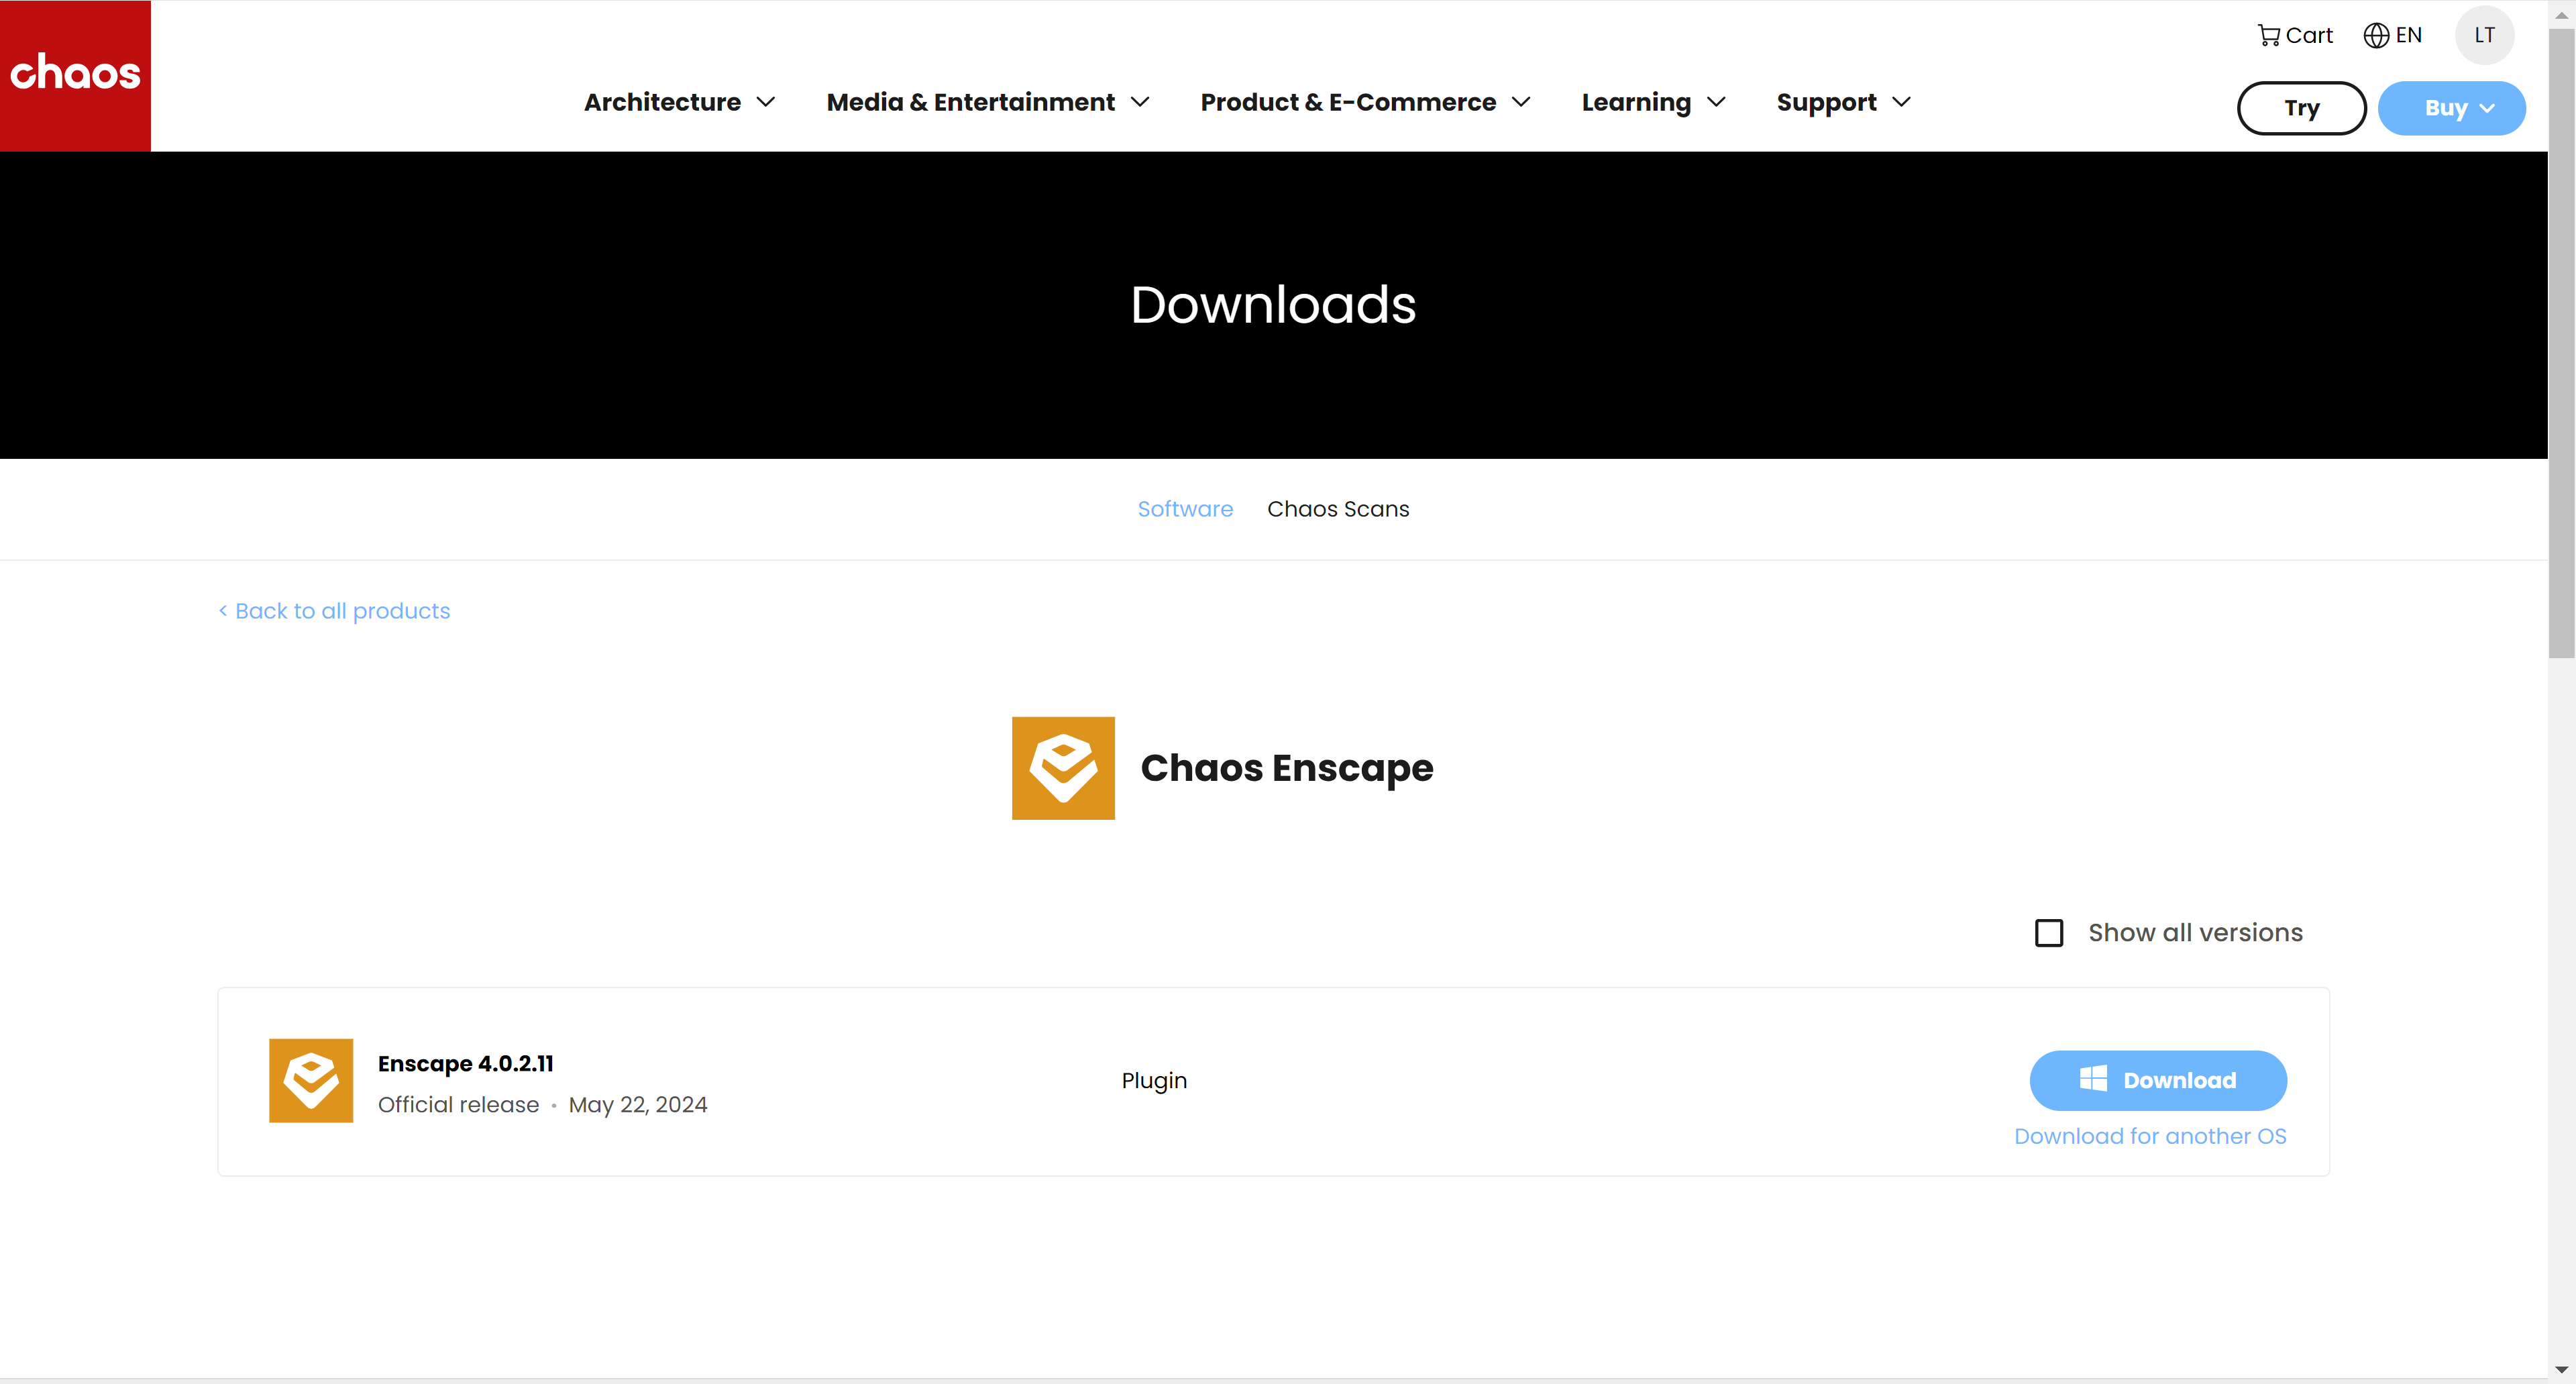
Task: Click the Enscape 4.0.2.11 row thumbnail icon
Action: pos(311,1080)
